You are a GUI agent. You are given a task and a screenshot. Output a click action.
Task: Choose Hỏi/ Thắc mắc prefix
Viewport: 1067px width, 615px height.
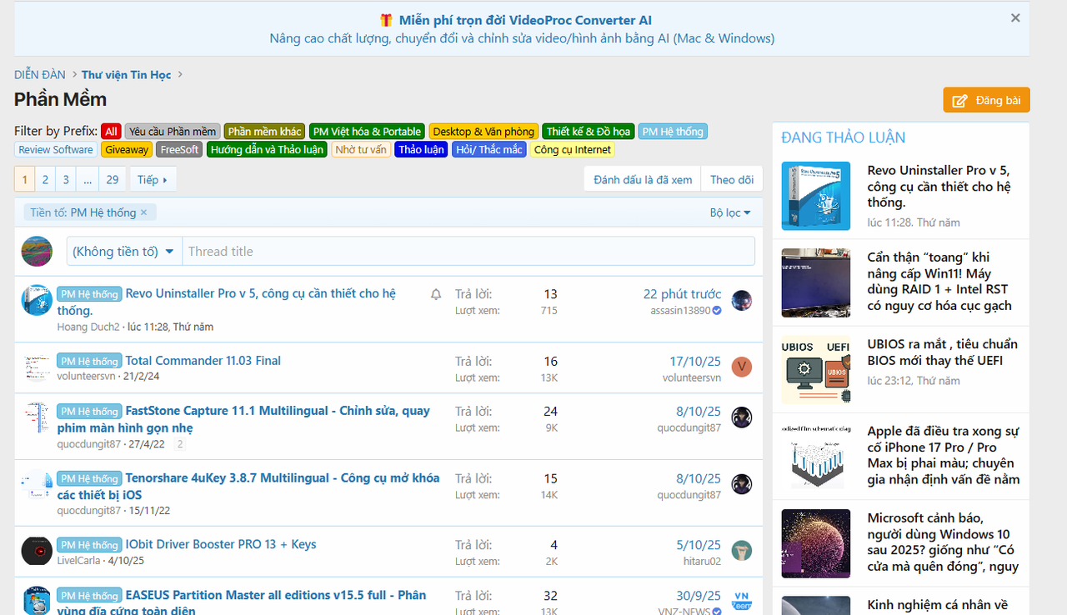489,150
